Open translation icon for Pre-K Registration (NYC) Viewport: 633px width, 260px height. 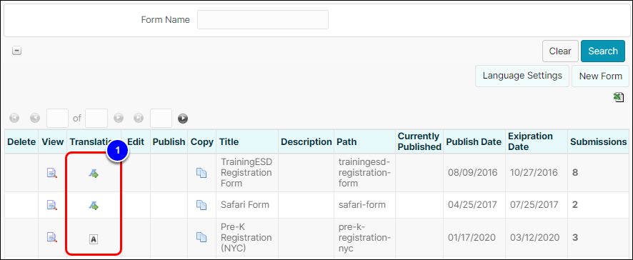click(94, 239)
